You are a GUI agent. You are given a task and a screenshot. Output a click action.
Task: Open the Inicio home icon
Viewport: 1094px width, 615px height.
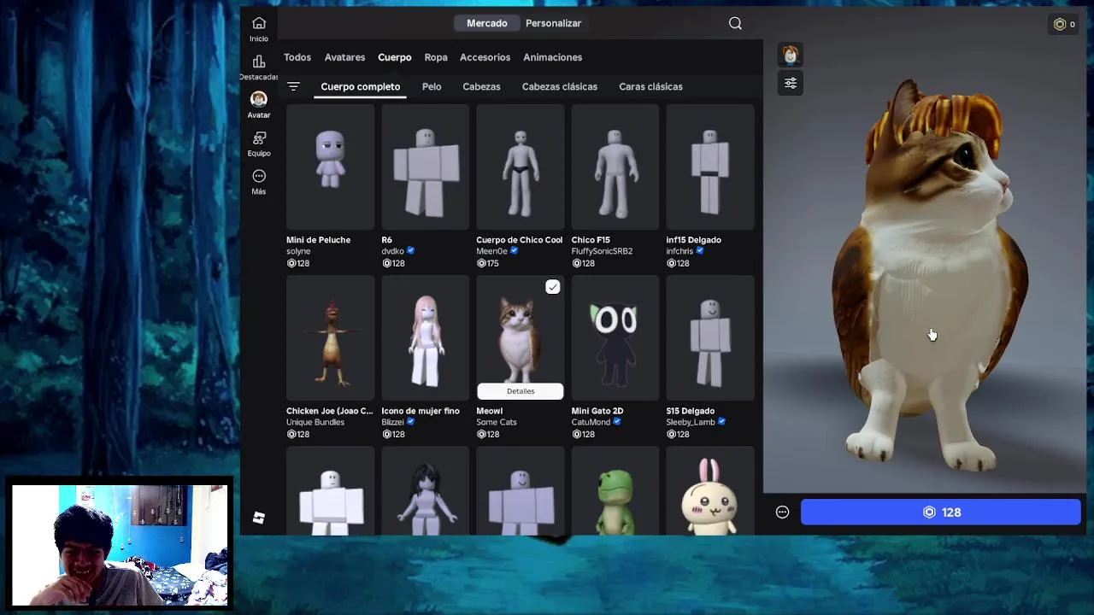tap(259, 24)
